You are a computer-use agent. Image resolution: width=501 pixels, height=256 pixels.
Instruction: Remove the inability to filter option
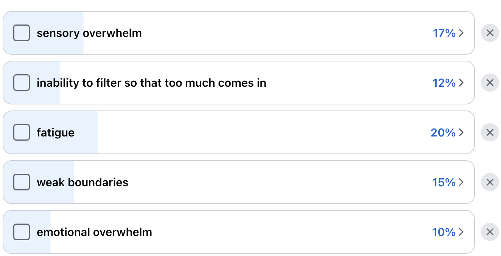tap(490, 83)
